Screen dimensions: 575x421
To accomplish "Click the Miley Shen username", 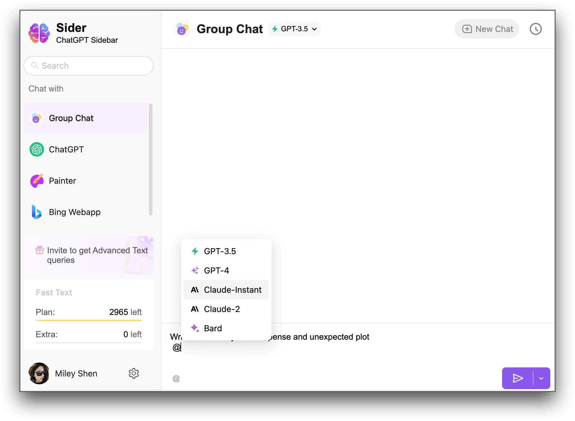I will tap(76, 373).
